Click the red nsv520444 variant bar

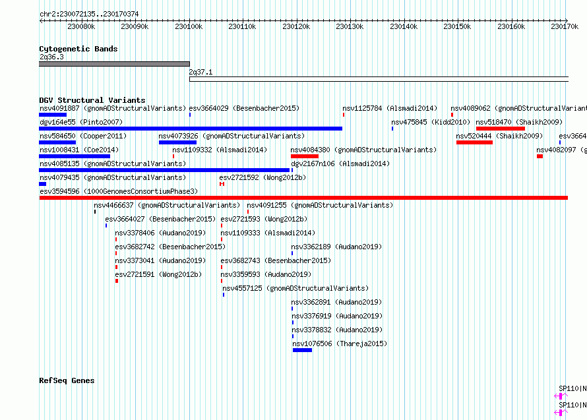point(474,142)
